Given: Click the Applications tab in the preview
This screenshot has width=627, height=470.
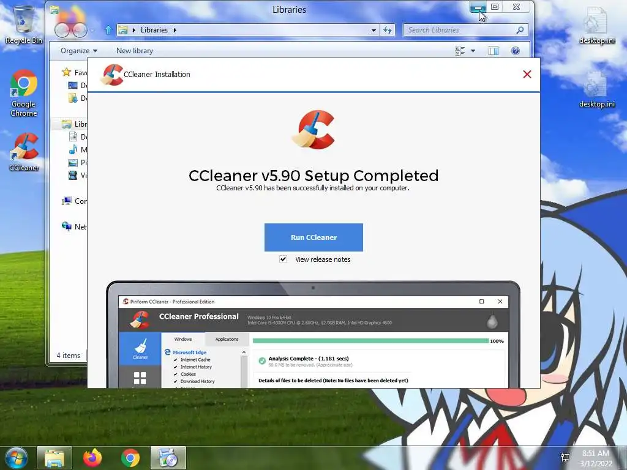Looking at the screenshot, I should pos(227,339).
